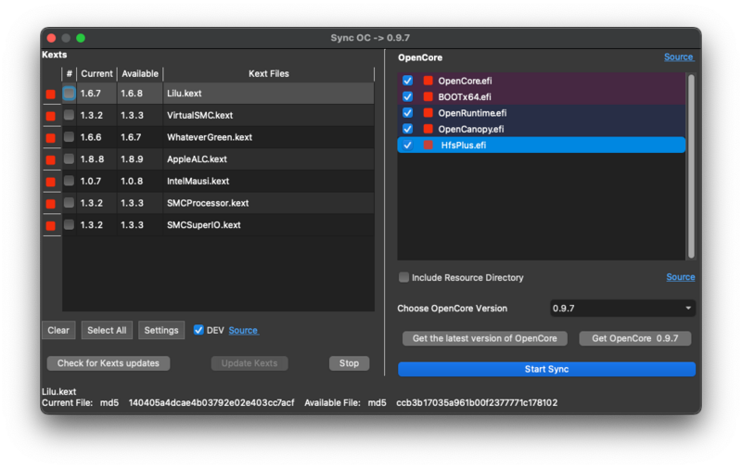Image resolution: width=742 pixels, height=468 pixels.
Task: Uncheck the BOOTx64.efi checkbox
Action: point(407,96)
